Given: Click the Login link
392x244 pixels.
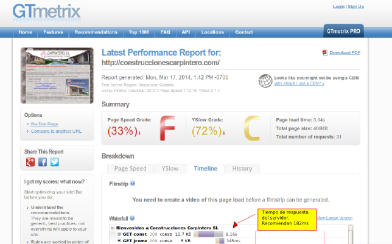Looking at the screenshot, I should tap(338, 7).
